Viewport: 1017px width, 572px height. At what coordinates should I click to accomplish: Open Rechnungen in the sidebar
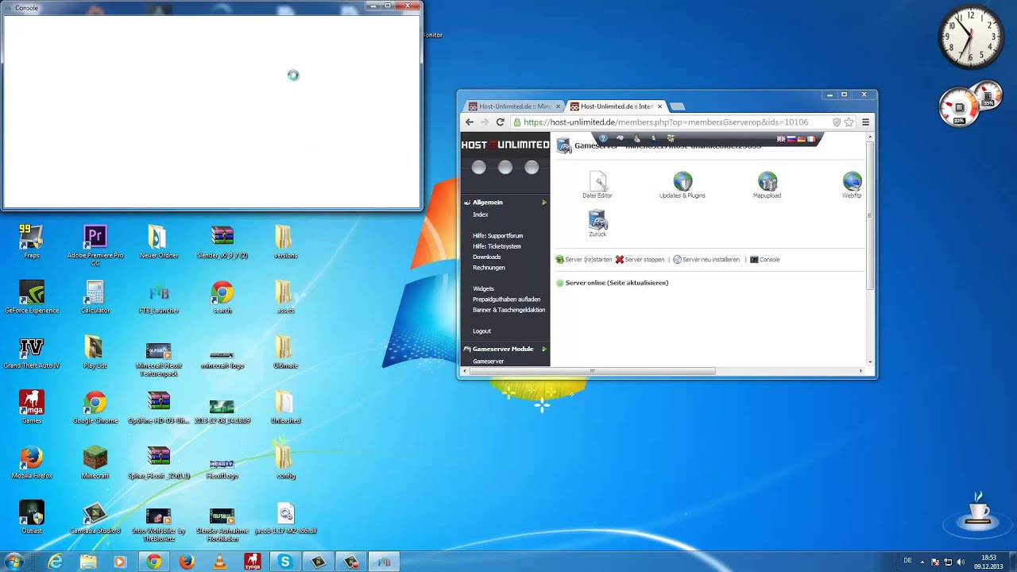489,268
